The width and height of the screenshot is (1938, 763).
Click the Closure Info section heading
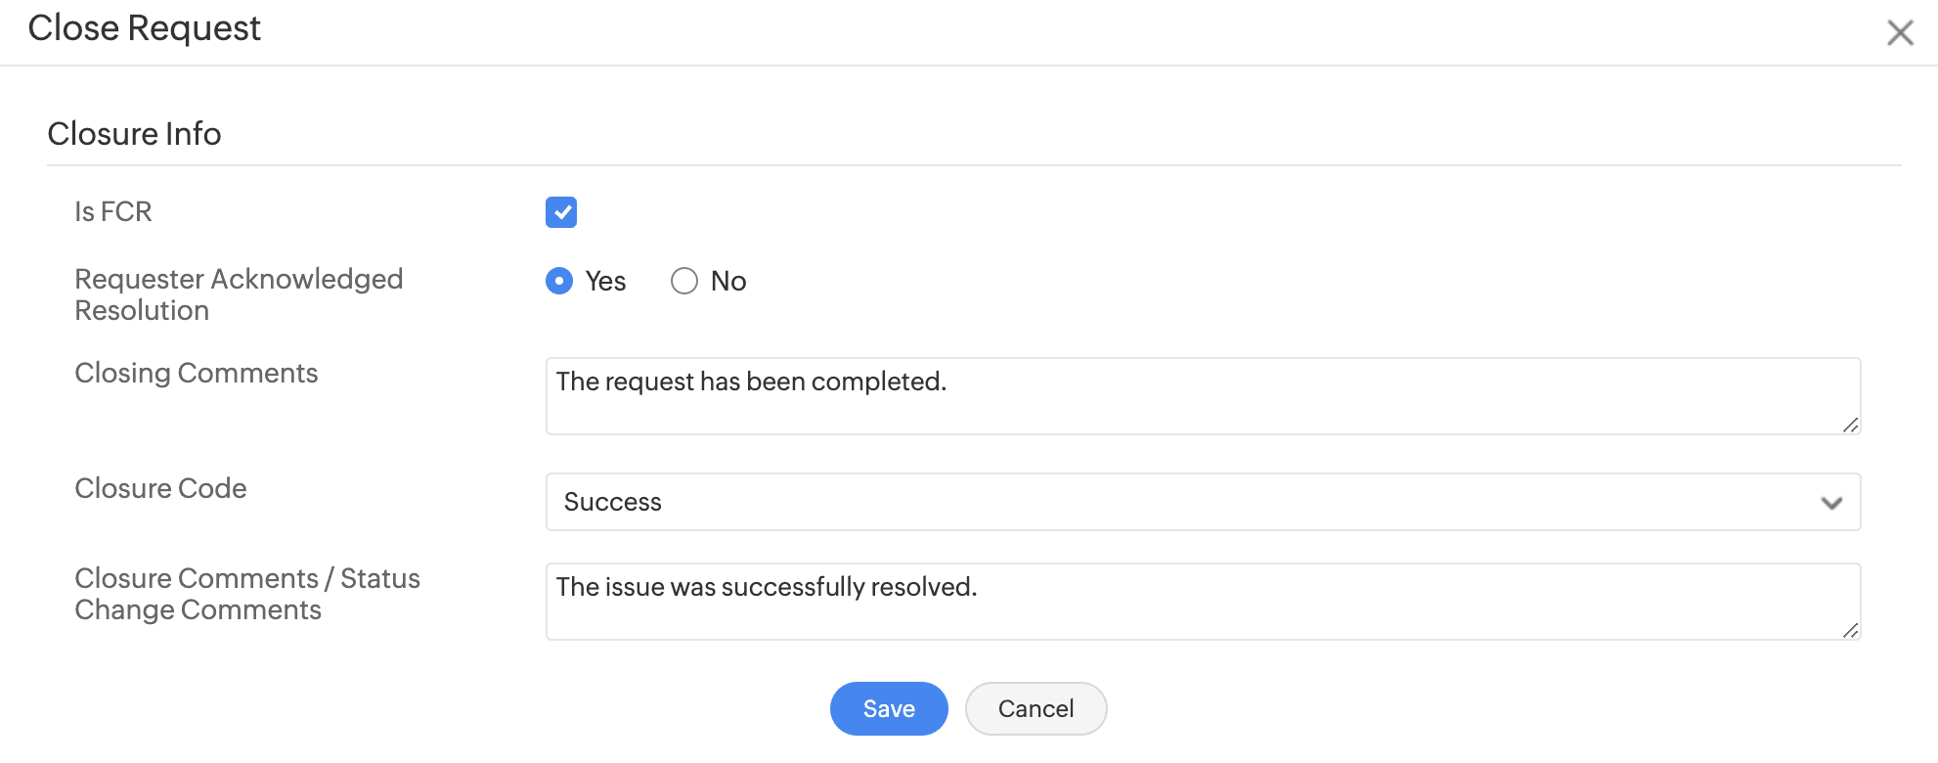click(x=134, y=134)
